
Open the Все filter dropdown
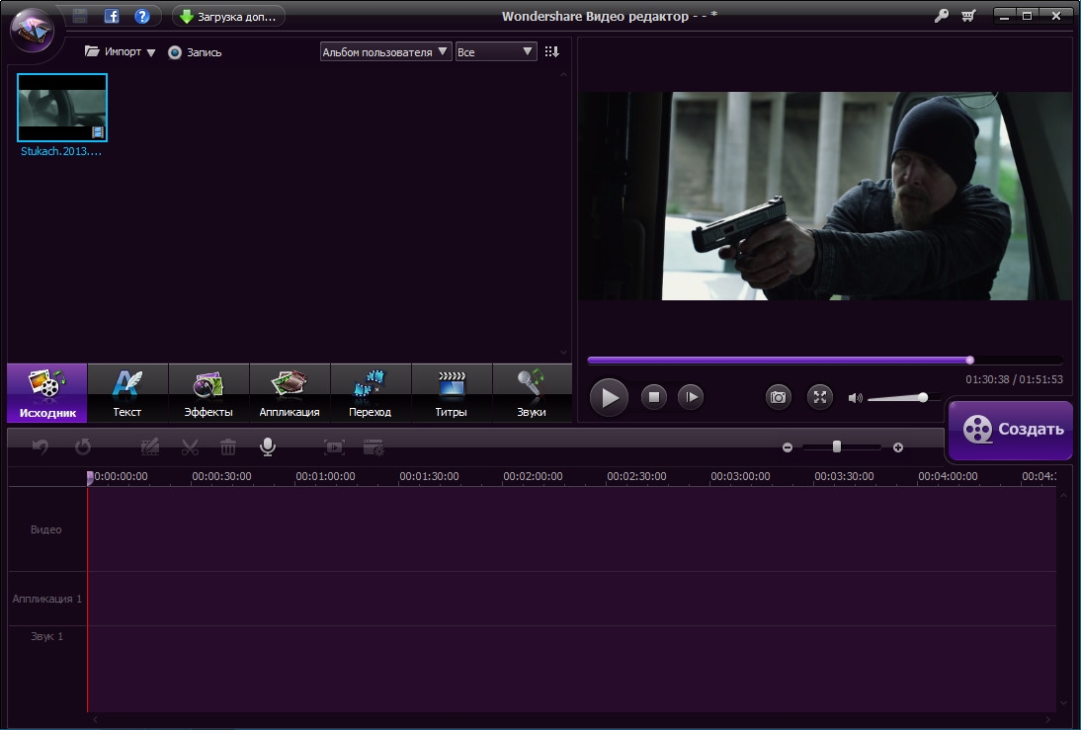[x=496, y=51]
